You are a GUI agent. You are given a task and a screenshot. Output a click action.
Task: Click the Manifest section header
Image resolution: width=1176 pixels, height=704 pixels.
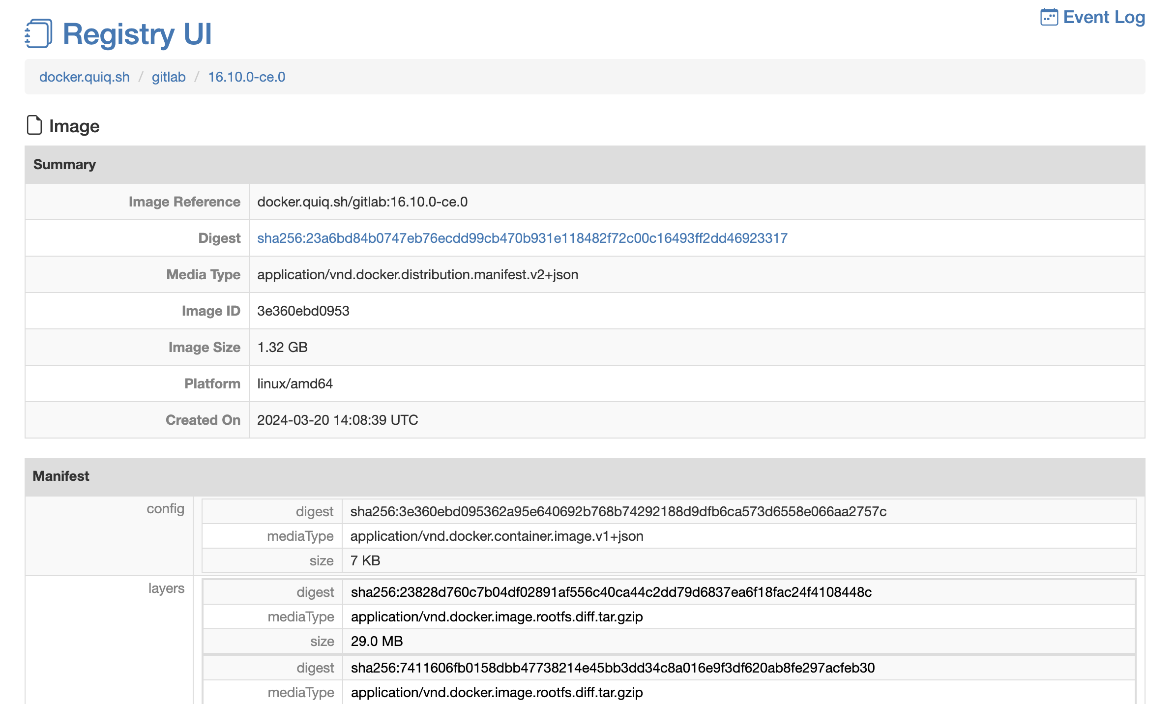tap(61, 476)
